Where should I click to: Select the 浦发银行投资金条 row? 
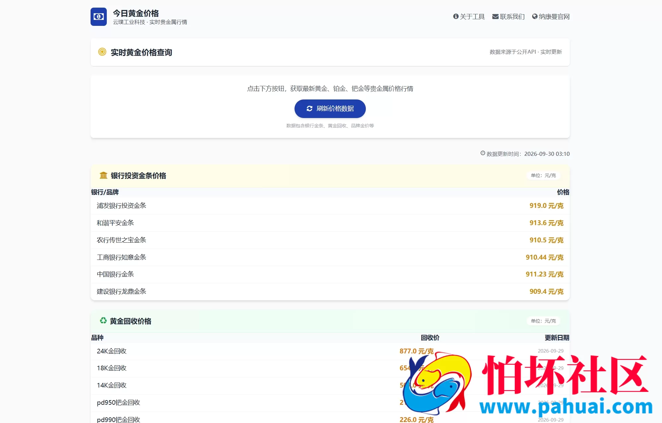click(330, 206)
